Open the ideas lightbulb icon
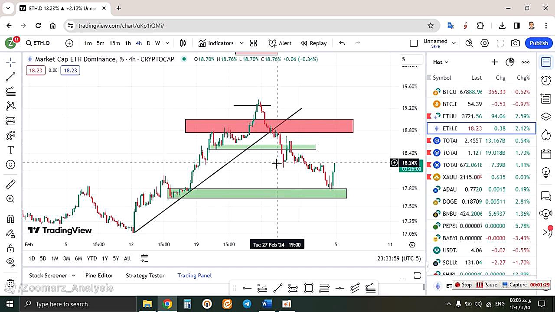 (x=546, y=172)
